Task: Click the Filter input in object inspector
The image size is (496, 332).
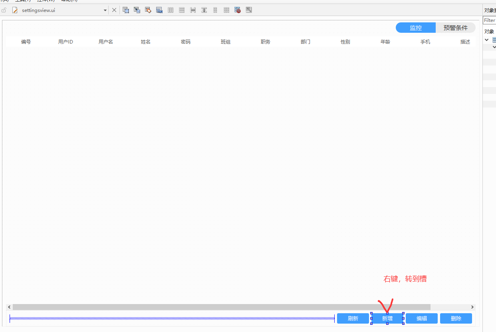Action: 490,20
